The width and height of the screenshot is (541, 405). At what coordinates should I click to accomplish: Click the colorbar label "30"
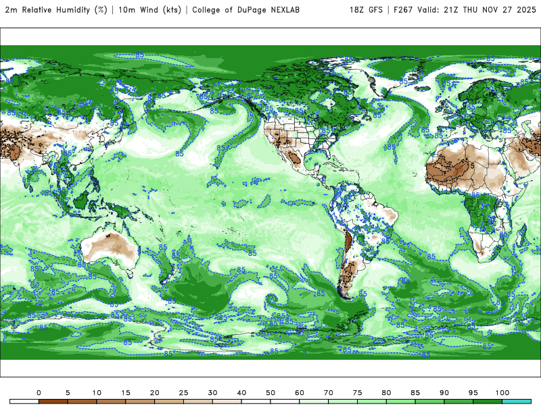[x=212, y=393]
